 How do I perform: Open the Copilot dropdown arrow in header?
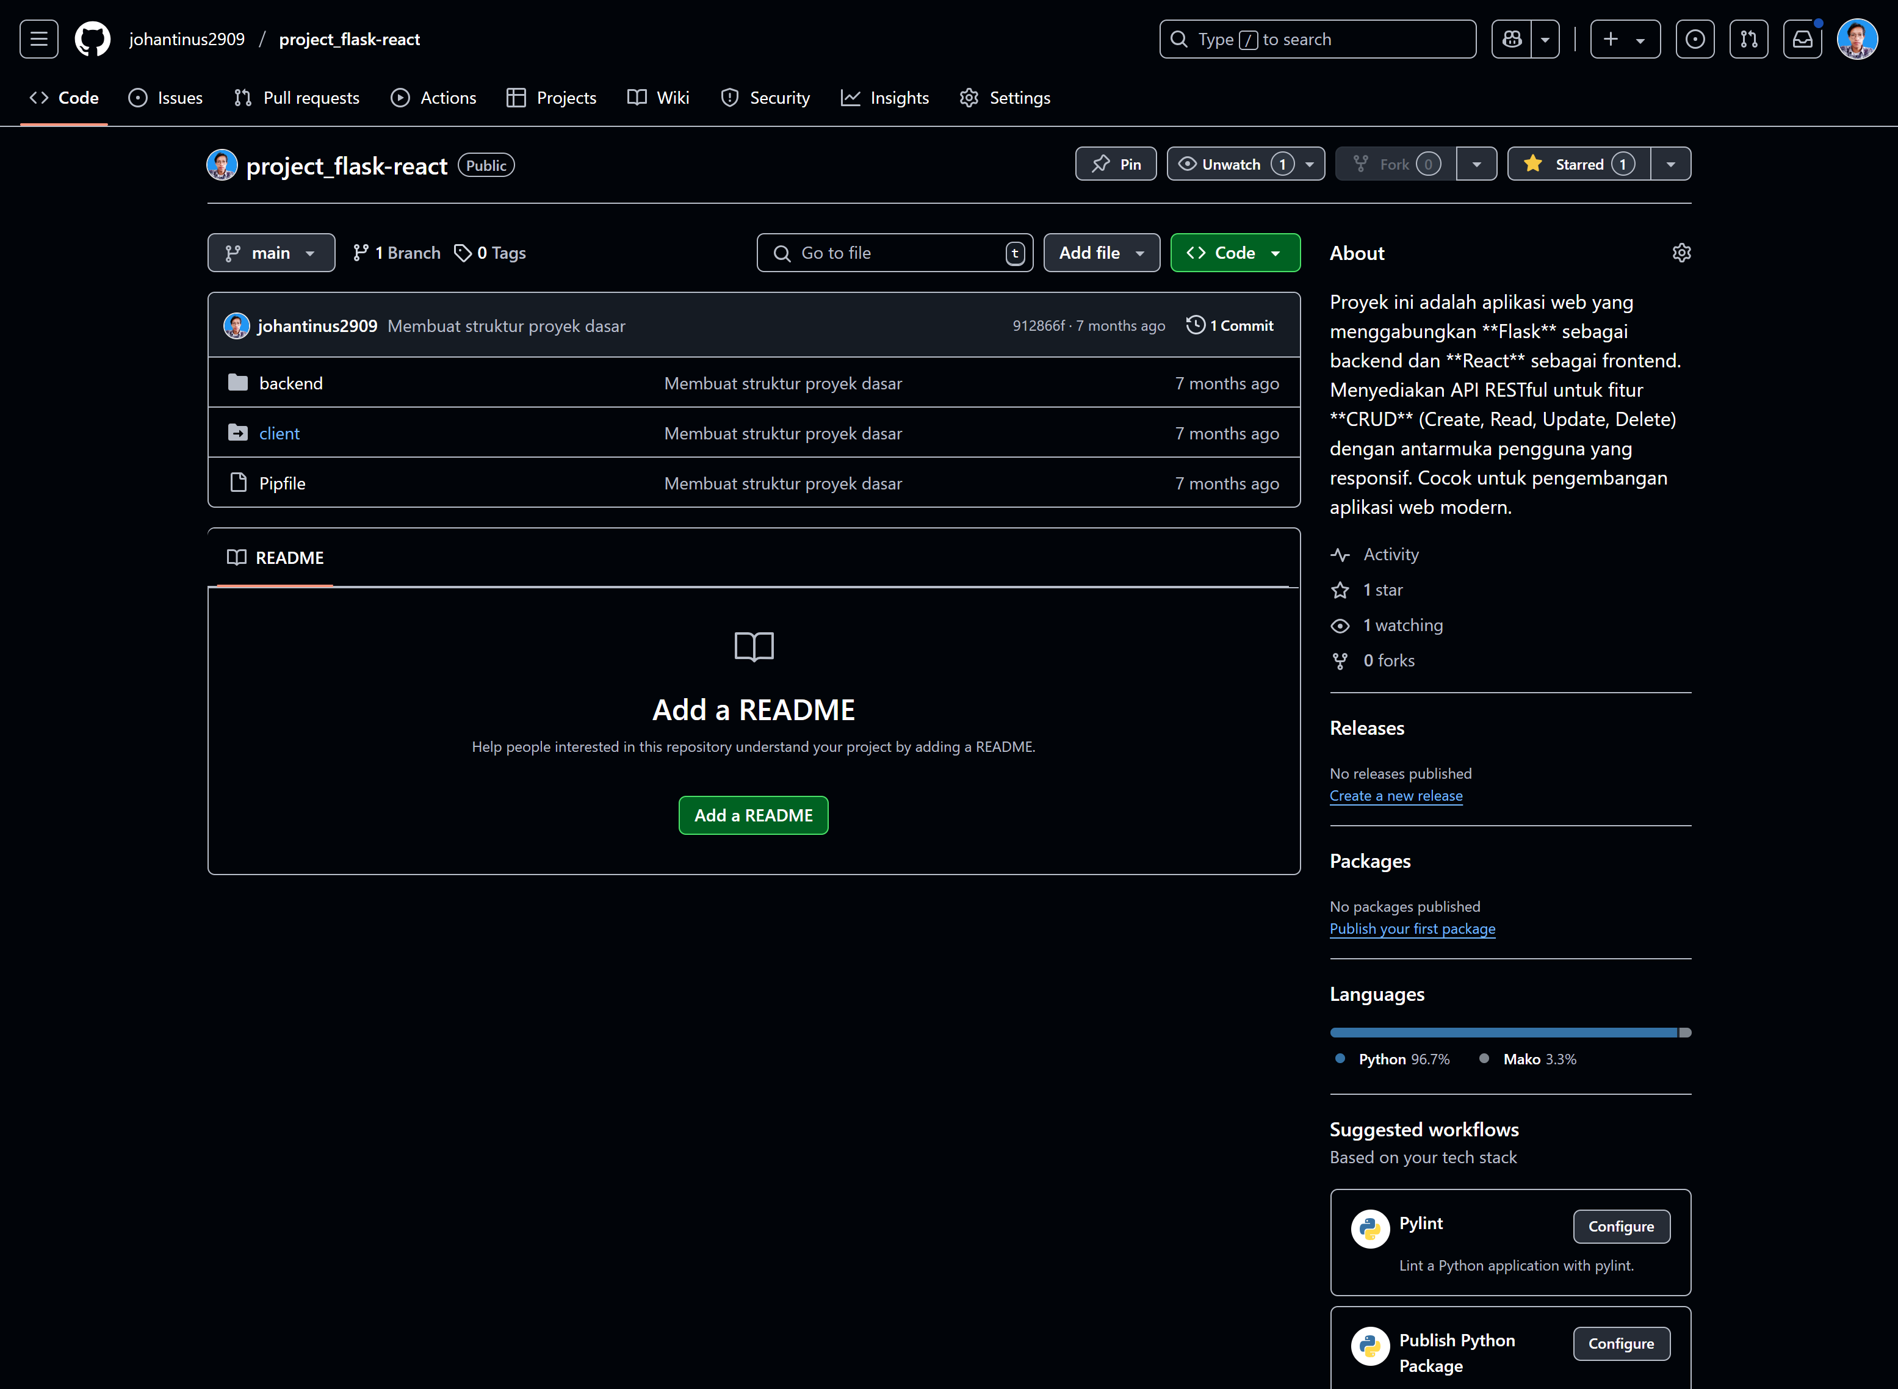pyautogui.click(x=1545, y=38)
